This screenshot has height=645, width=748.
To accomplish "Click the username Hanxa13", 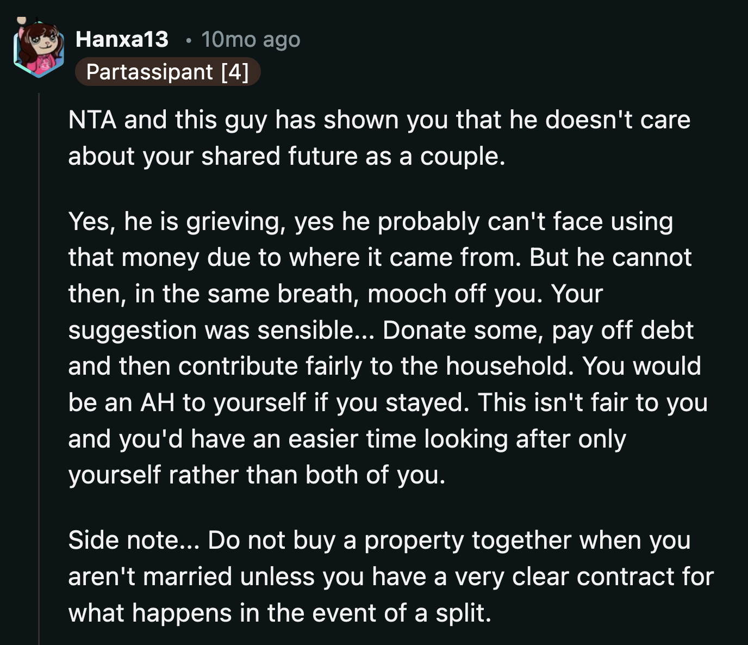I will [122, 39].
